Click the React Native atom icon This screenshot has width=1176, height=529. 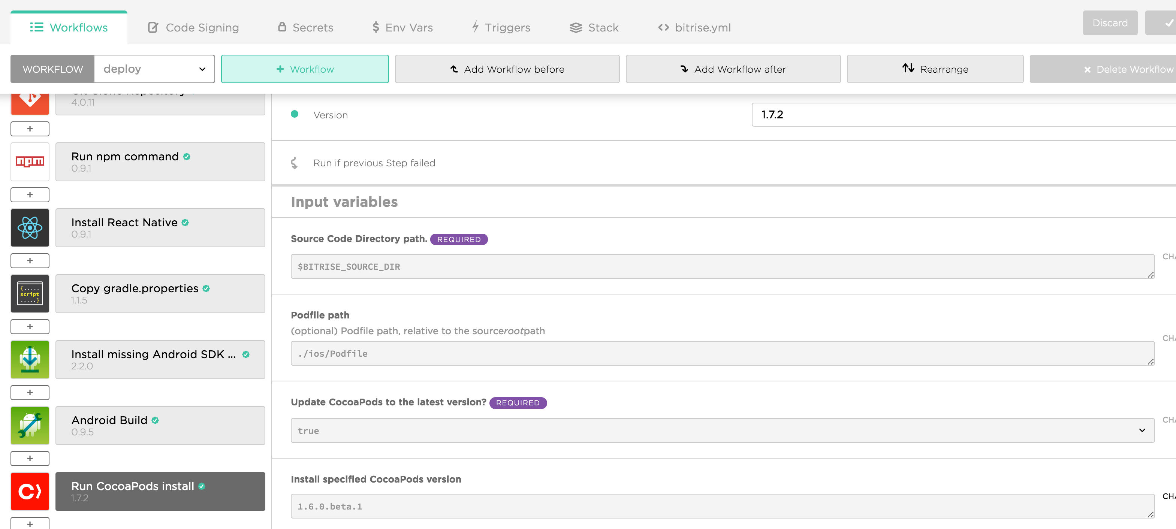30,228
